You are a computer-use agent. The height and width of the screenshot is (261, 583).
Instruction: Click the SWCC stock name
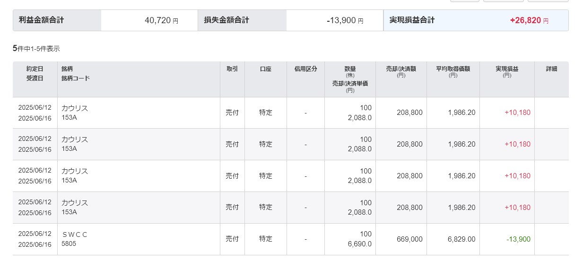click(x=75, y=235)
